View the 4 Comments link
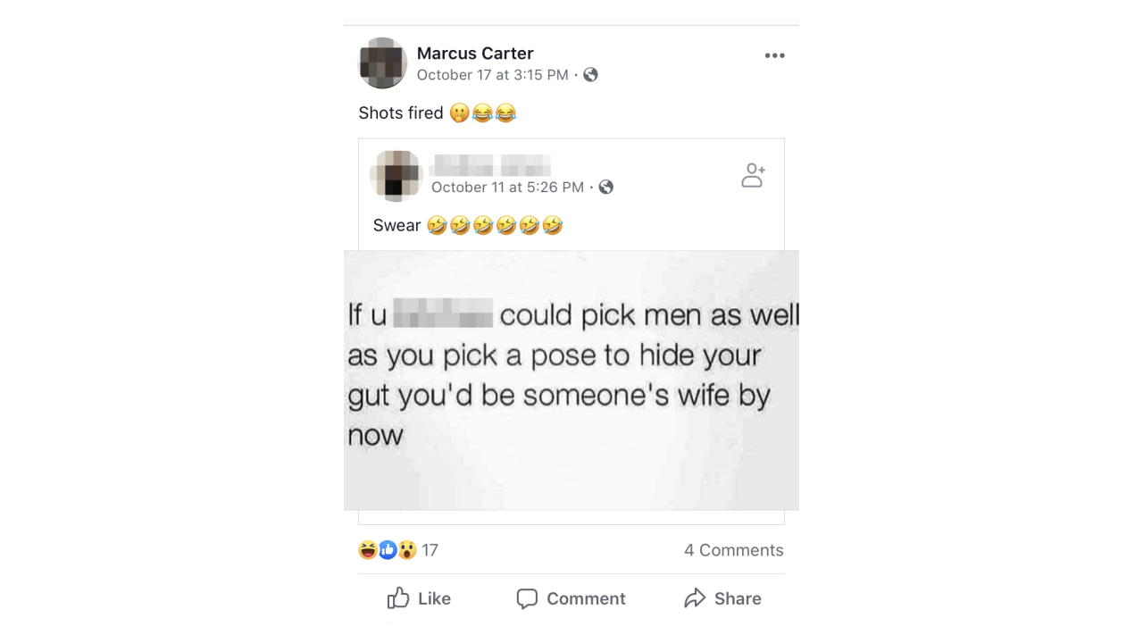Screen dimensions: 1143x643 734,550
